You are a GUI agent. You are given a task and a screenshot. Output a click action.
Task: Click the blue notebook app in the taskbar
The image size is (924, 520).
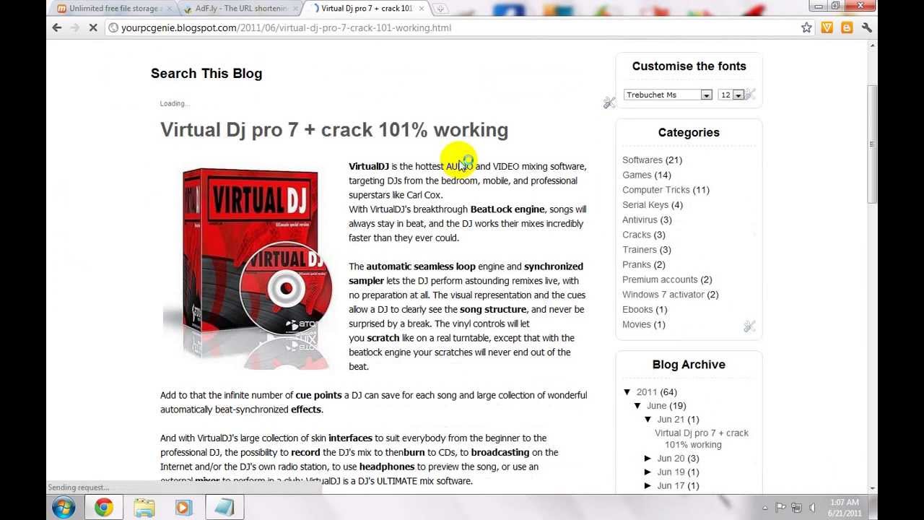pos(224,508)
